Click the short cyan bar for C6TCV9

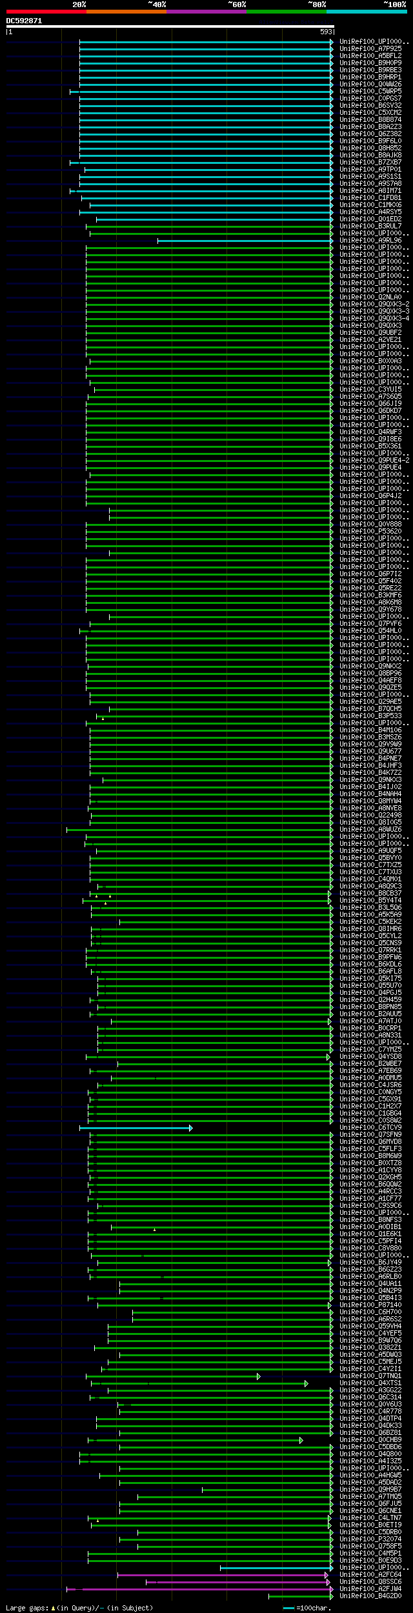[136, 1128]
